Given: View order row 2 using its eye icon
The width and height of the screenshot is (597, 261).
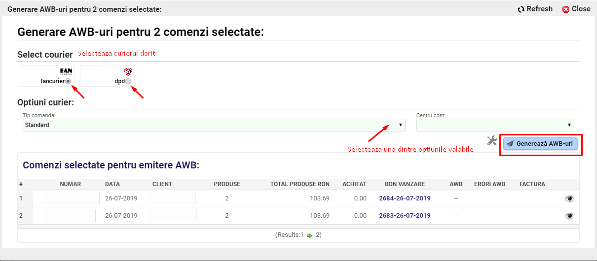Looking at the screenshot, I should coord(569,216).
